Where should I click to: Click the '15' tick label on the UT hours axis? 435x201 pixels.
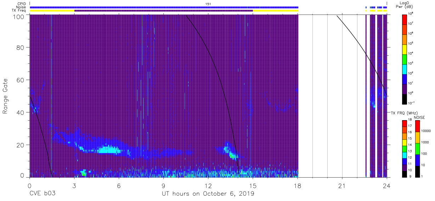tap(253, 185)
